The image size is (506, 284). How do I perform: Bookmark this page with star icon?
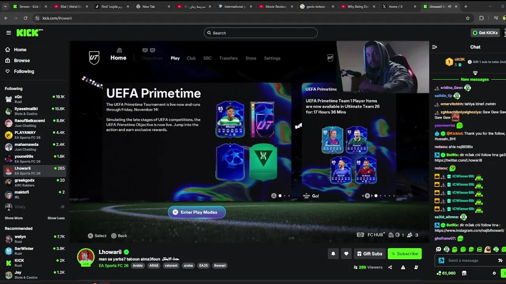[x=468, y=18]
